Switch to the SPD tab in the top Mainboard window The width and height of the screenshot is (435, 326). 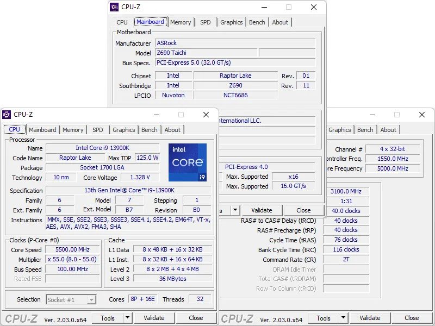(206, 22)
